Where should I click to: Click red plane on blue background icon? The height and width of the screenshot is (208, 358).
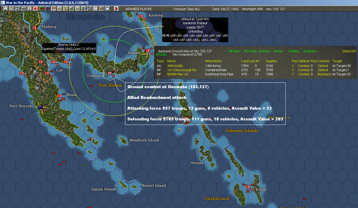[48, 9]
